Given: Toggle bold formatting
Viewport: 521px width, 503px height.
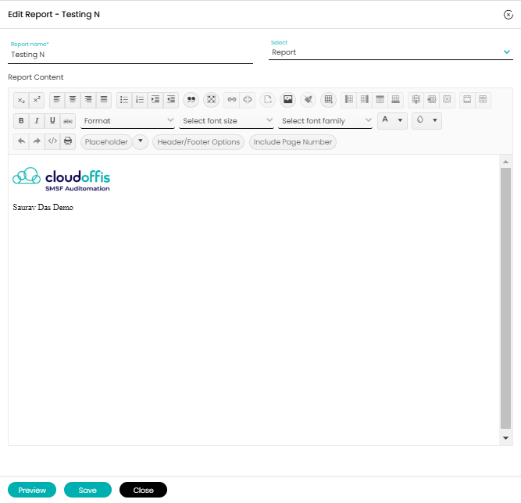Looking at the screenshot, I should click(x=21, y=121).
